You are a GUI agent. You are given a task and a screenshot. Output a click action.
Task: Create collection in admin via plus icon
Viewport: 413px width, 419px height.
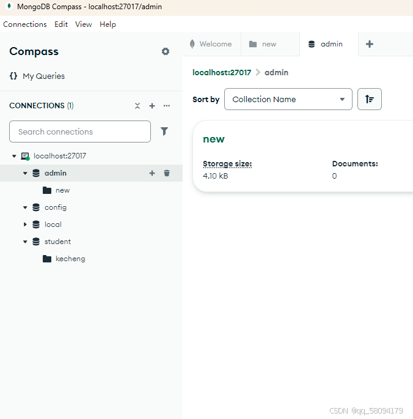point(152,173)
